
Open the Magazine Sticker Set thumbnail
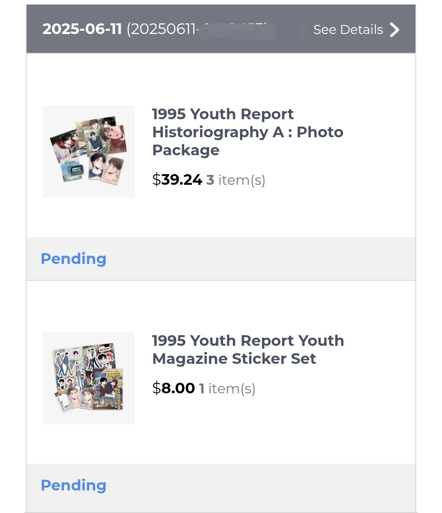[88, 378]
